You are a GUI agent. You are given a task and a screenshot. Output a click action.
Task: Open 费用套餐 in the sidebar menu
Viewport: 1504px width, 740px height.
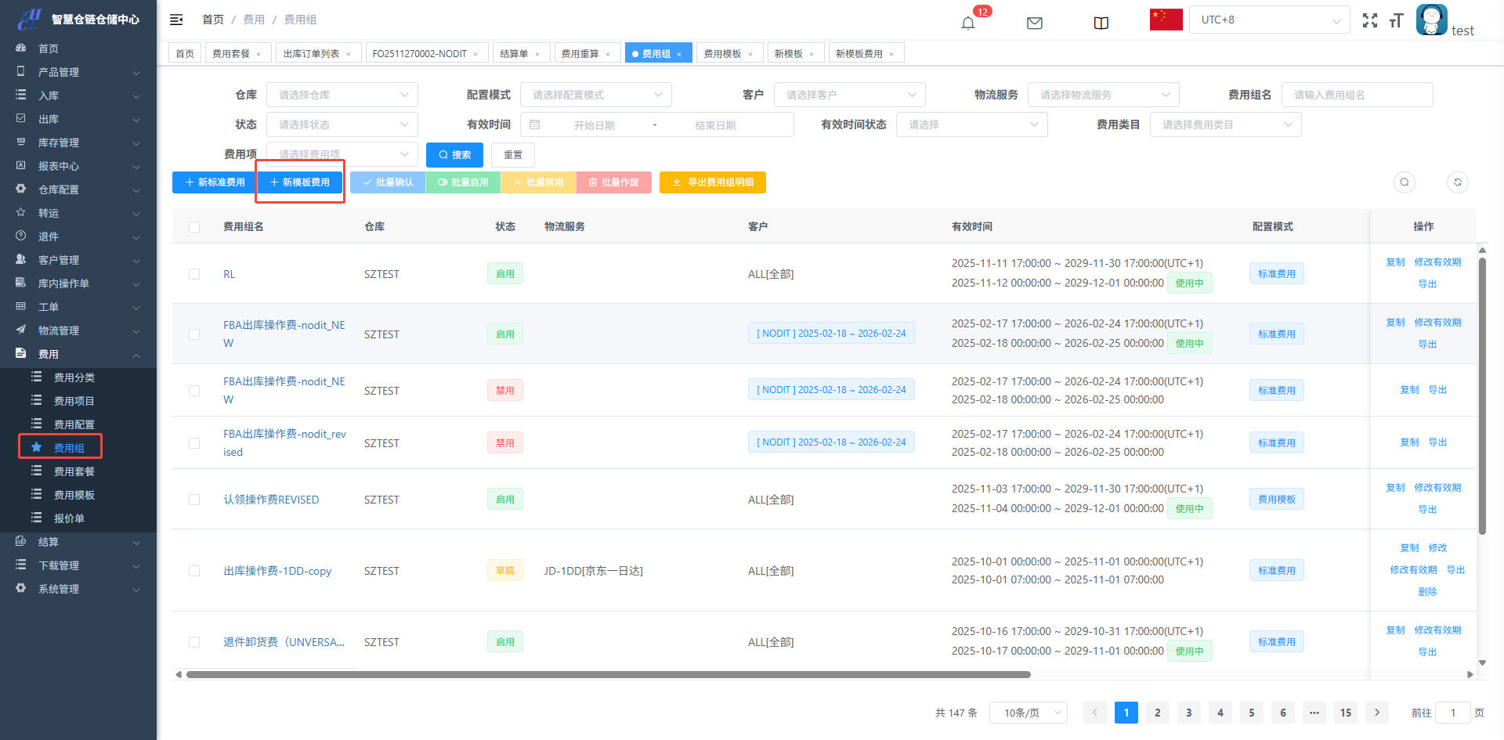(74, 471)
